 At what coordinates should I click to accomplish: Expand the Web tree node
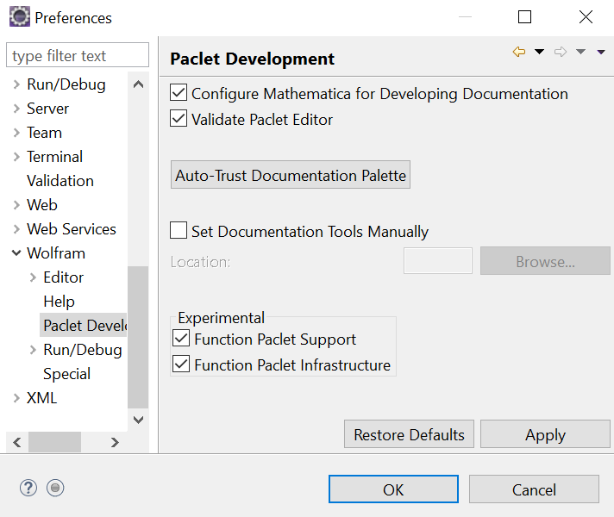pos(16,205)
